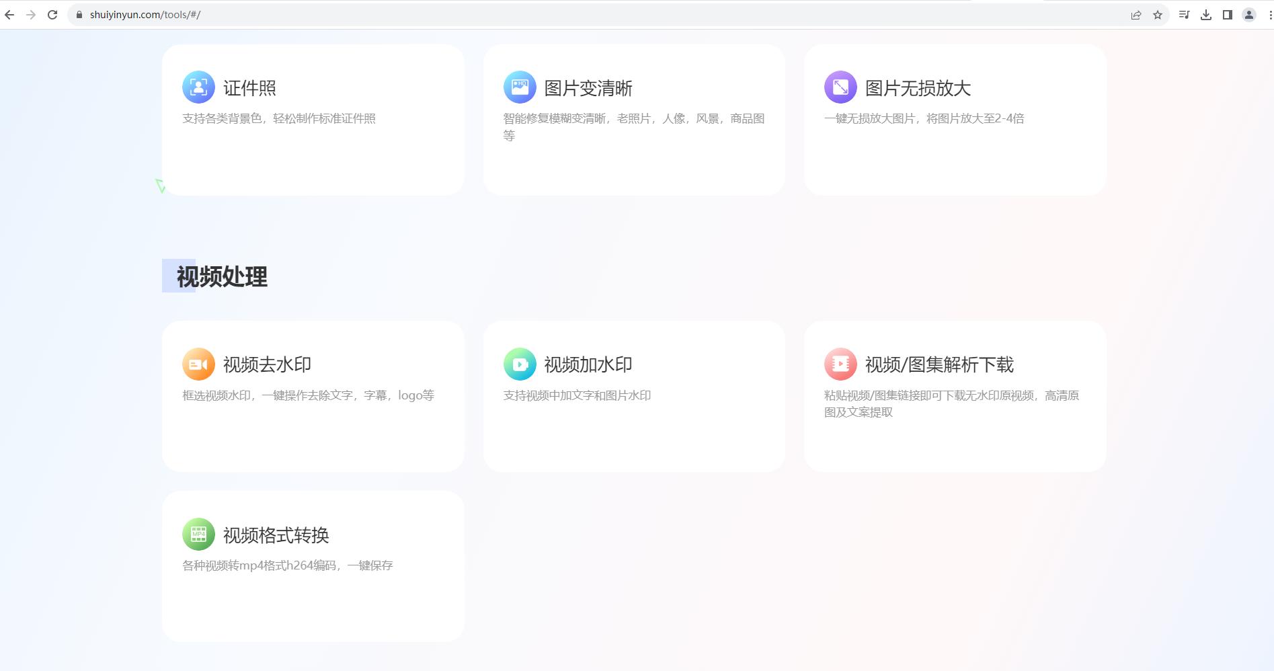1274x671 pixels.
Task: Open the share icon next to address bar
Action: click(1136, 14)
